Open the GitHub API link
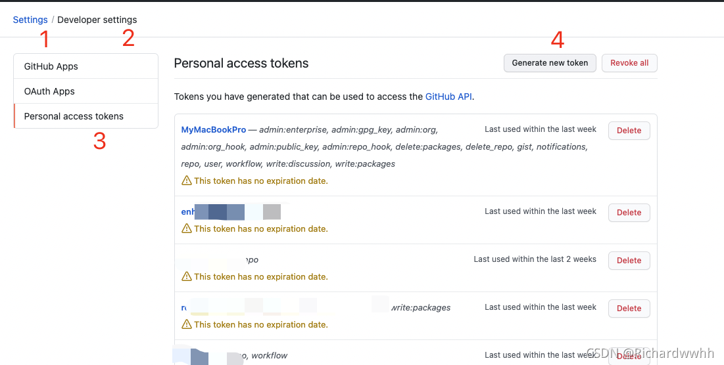Image resolution: width=724 pixels, height=365 pixels. 448,97
